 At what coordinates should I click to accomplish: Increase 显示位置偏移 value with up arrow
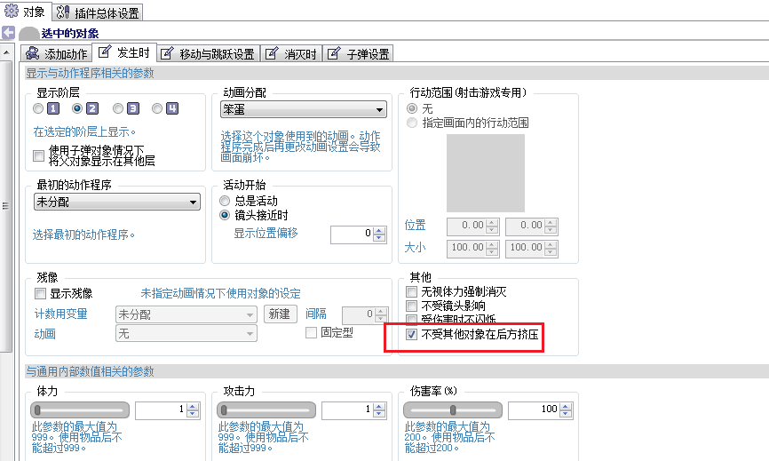pyautogui.click(x=379, y=231)
